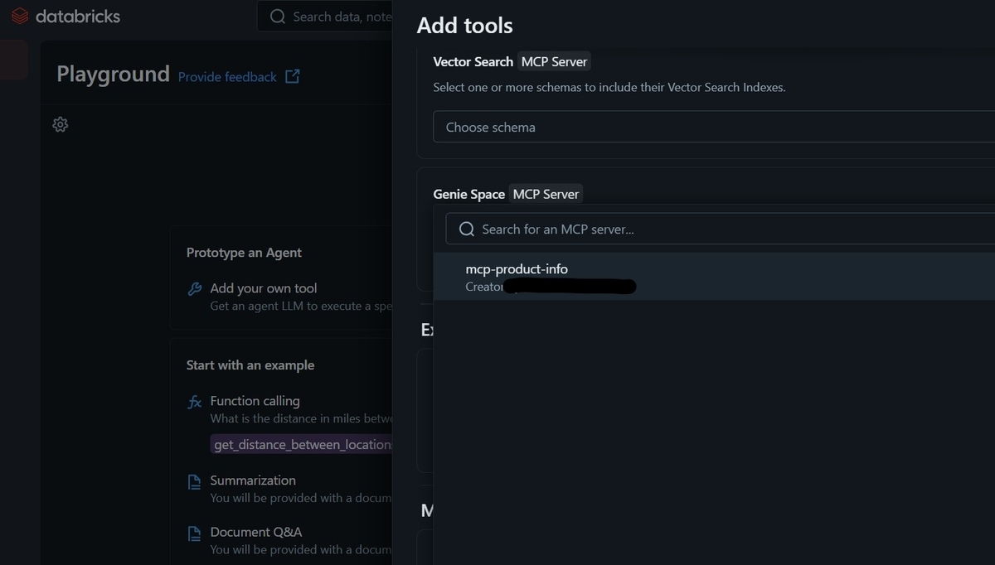
Task: Click the Select one or more schemas description
Action: 609,87
